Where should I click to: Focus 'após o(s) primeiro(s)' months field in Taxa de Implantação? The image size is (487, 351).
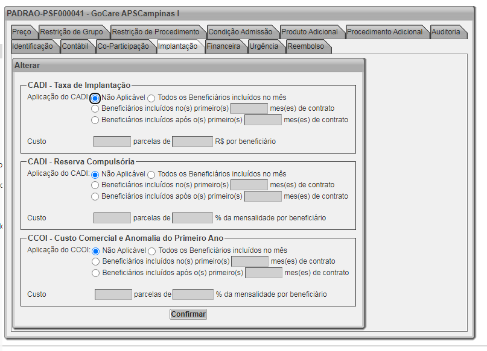263,120
